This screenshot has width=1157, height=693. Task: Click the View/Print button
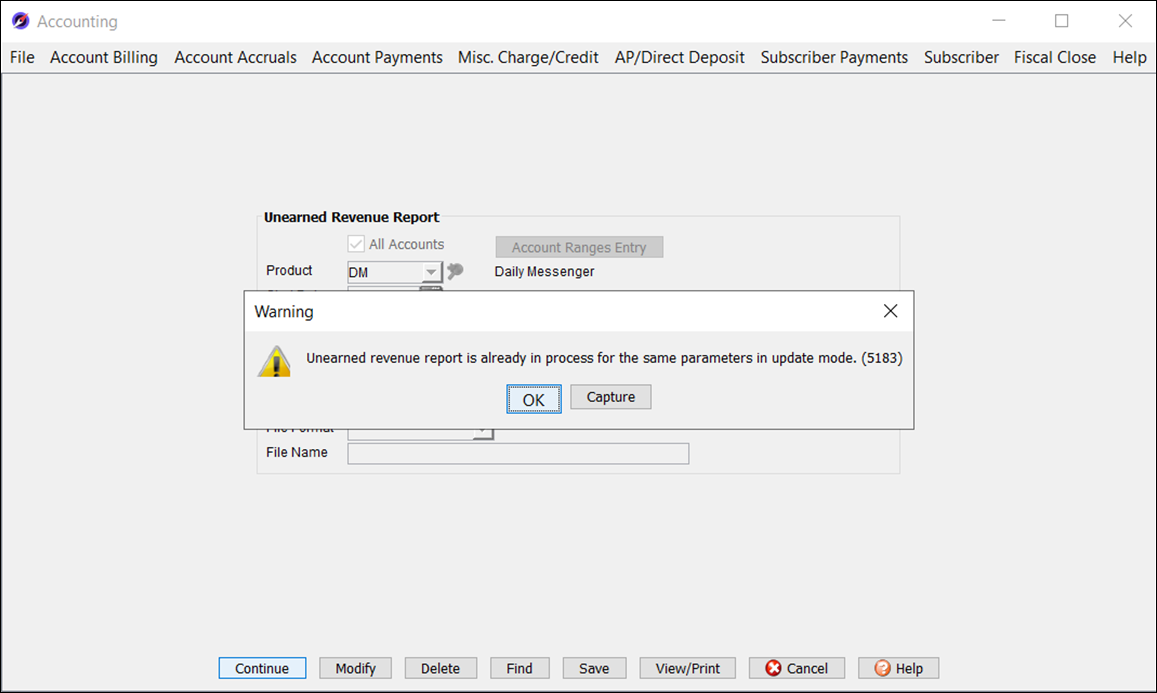pyautogui.click(x=687, y=668)
